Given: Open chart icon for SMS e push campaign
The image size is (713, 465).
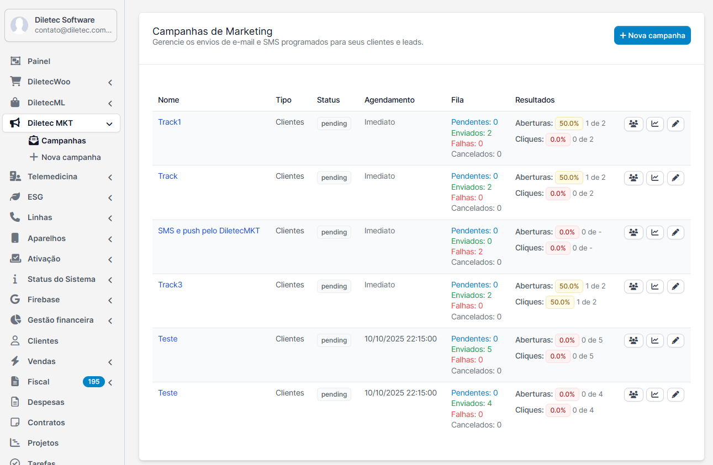Looking at the screenshot, I should point(654,232).
